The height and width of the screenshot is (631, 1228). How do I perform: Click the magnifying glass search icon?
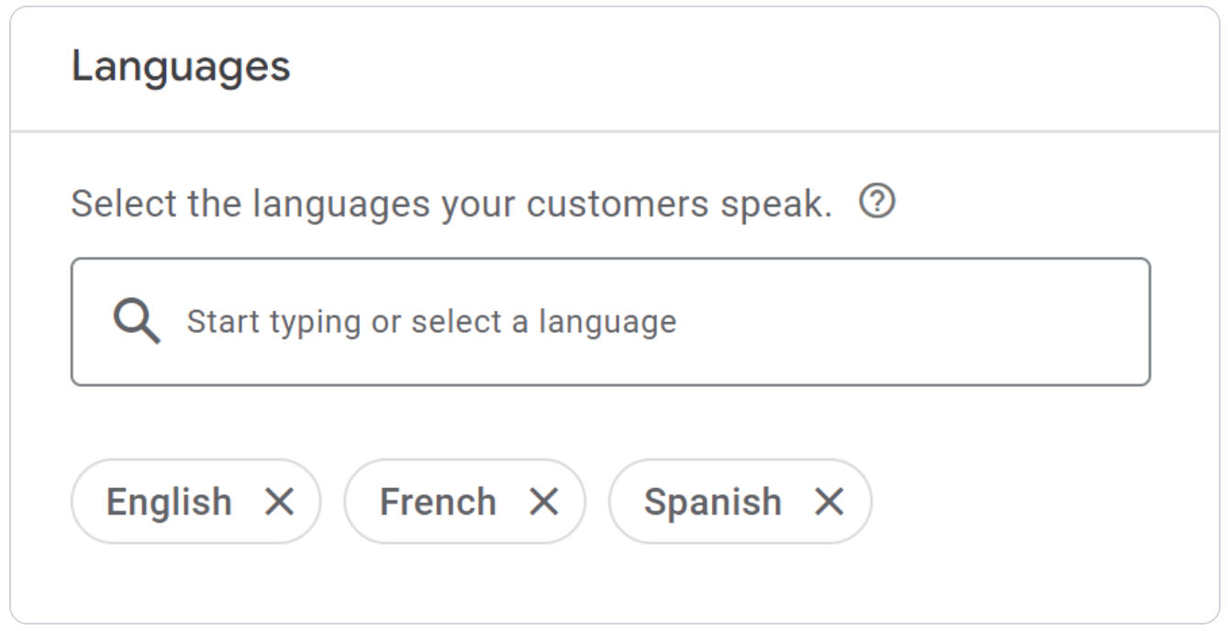tap(137, 322)
